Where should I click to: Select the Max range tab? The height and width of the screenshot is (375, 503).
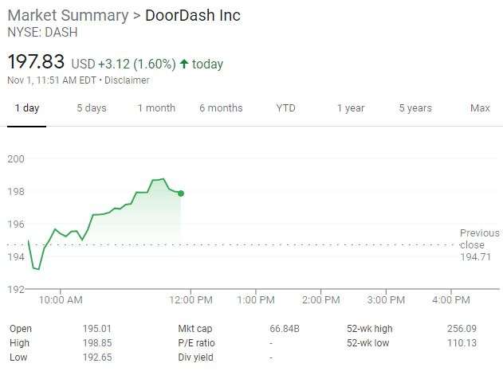coord(480,108)
